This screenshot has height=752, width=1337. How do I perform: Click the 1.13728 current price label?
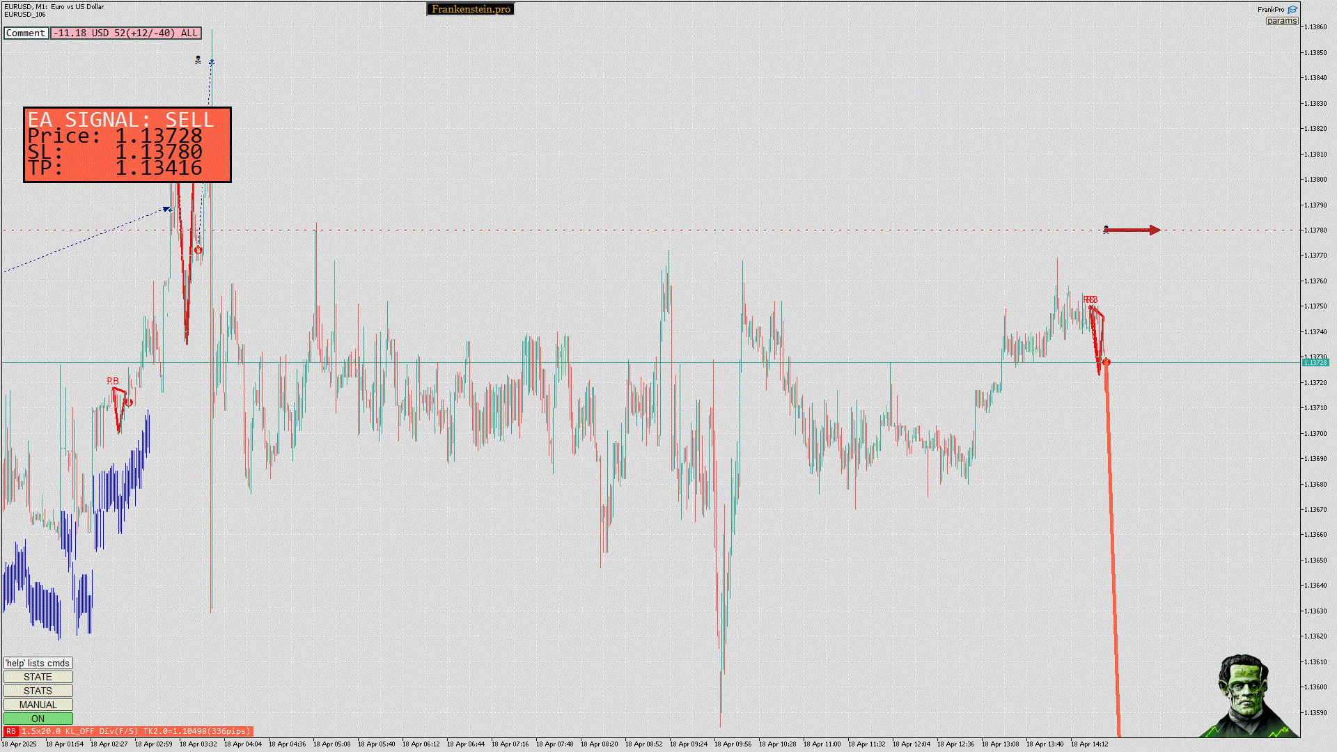[x=1315, y=362]
